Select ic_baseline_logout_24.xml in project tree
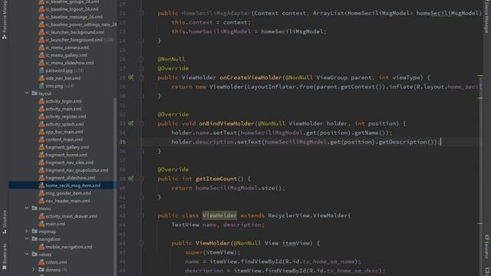 [68, 9]
